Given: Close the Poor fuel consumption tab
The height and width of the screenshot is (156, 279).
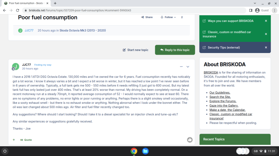Looking at the screenshot, I should (47, 3).
